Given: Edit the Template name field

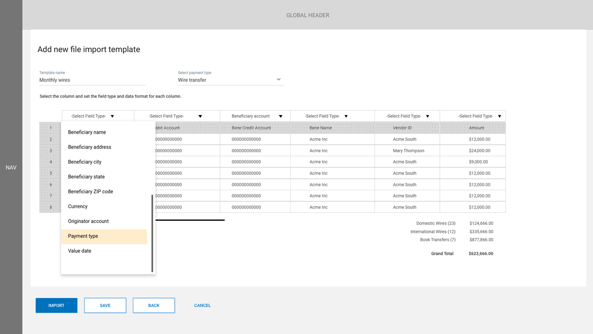Looking at the screenshot, I should tap(92, 80).
